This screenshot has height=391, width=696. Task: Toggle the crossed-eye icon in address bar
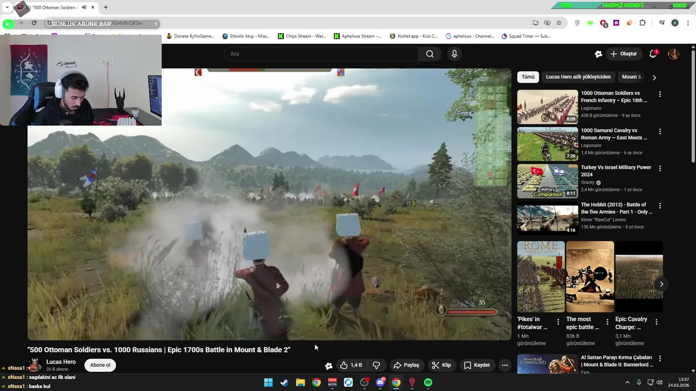[547, 23]
